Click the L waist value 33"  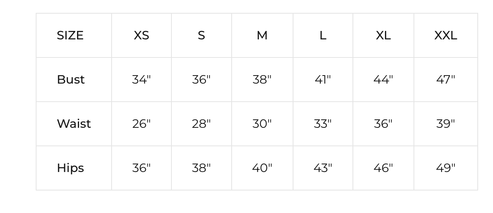pyautogui.click(x=323, y=124)
